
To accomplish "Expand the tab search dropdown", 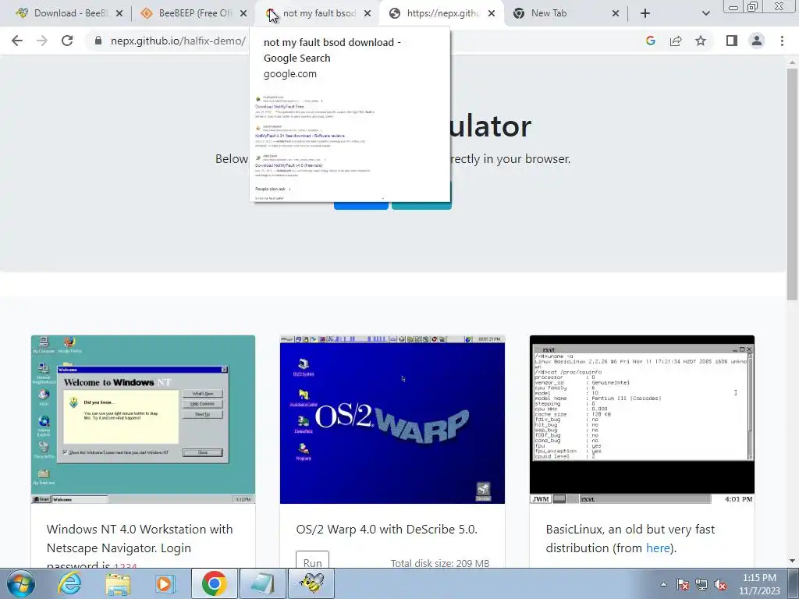I will (x=705, y=13).
